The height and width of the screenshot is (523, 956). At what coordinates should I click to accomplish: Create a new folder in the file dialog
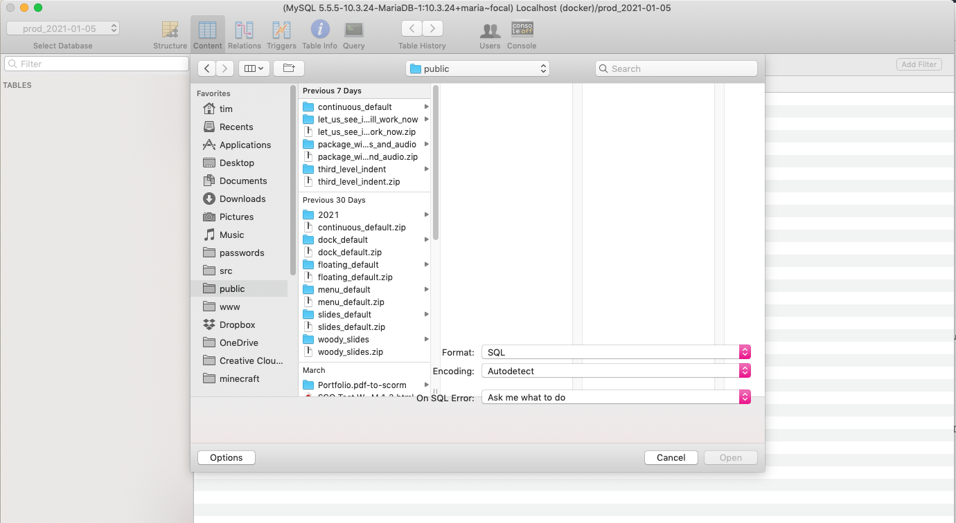288,68
